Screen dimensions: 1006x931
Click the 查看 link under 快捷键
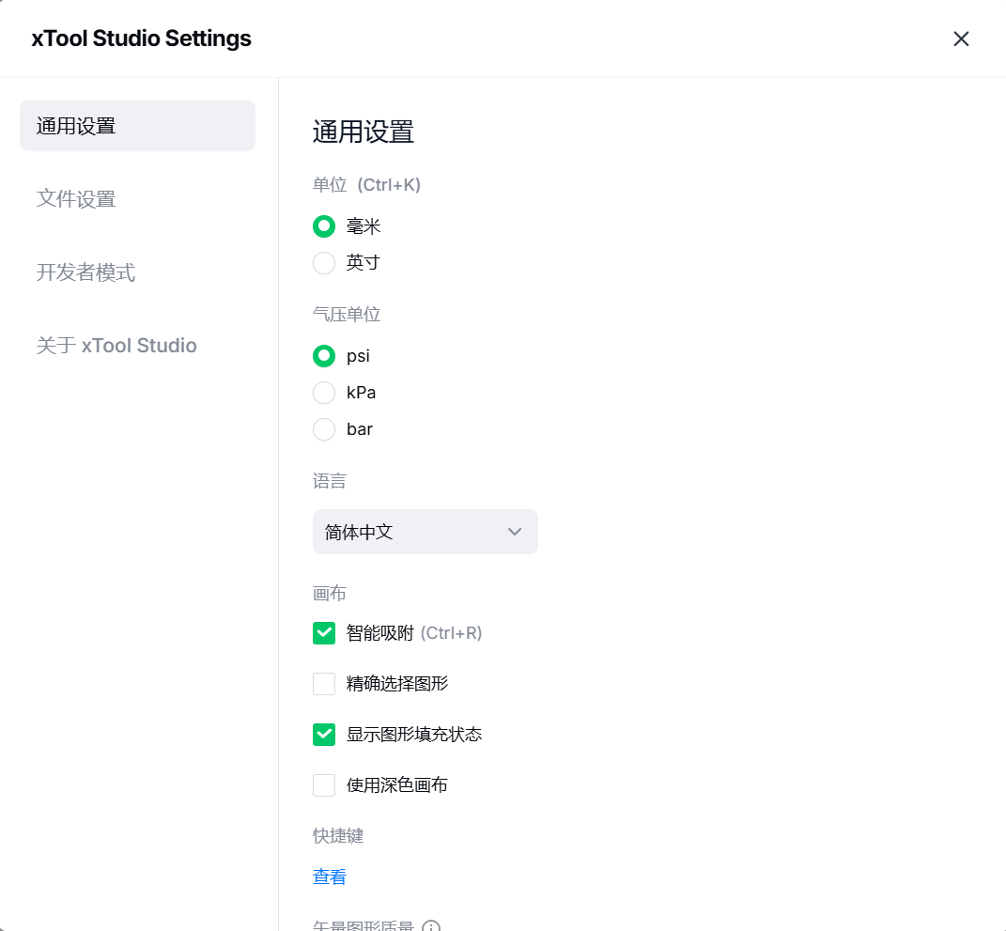tap(330, 877)
